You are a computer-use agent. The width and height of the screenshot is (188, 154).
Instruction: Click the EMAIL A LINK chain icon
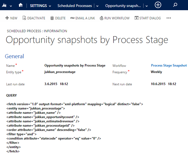pos(72,18)
